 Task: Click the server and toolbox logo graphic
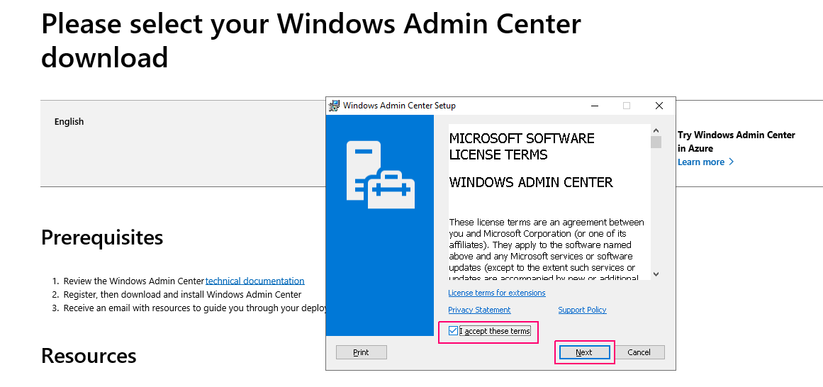pos(381,175)
